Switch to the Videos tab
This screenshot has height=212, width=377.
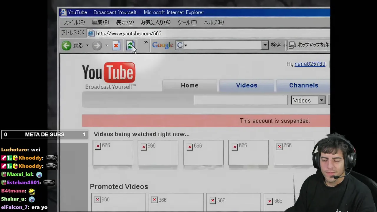[247, 85]
